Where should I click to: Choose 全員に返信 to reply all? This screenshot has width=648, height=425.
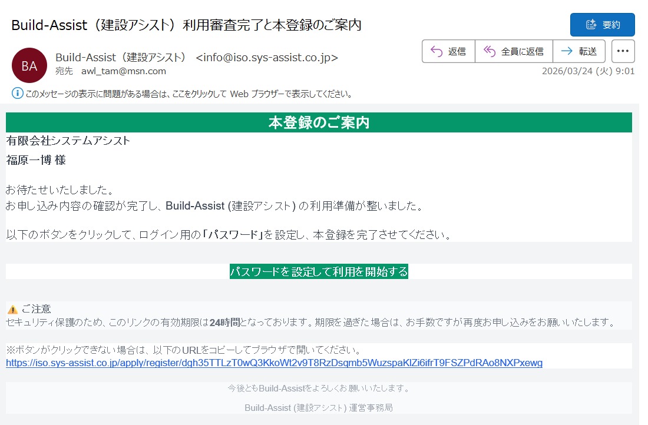coord(514,51)
